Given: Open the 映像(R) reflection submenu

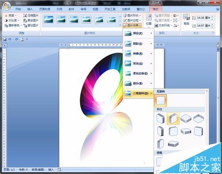Looking at the screenshot, I should point(138,54).
